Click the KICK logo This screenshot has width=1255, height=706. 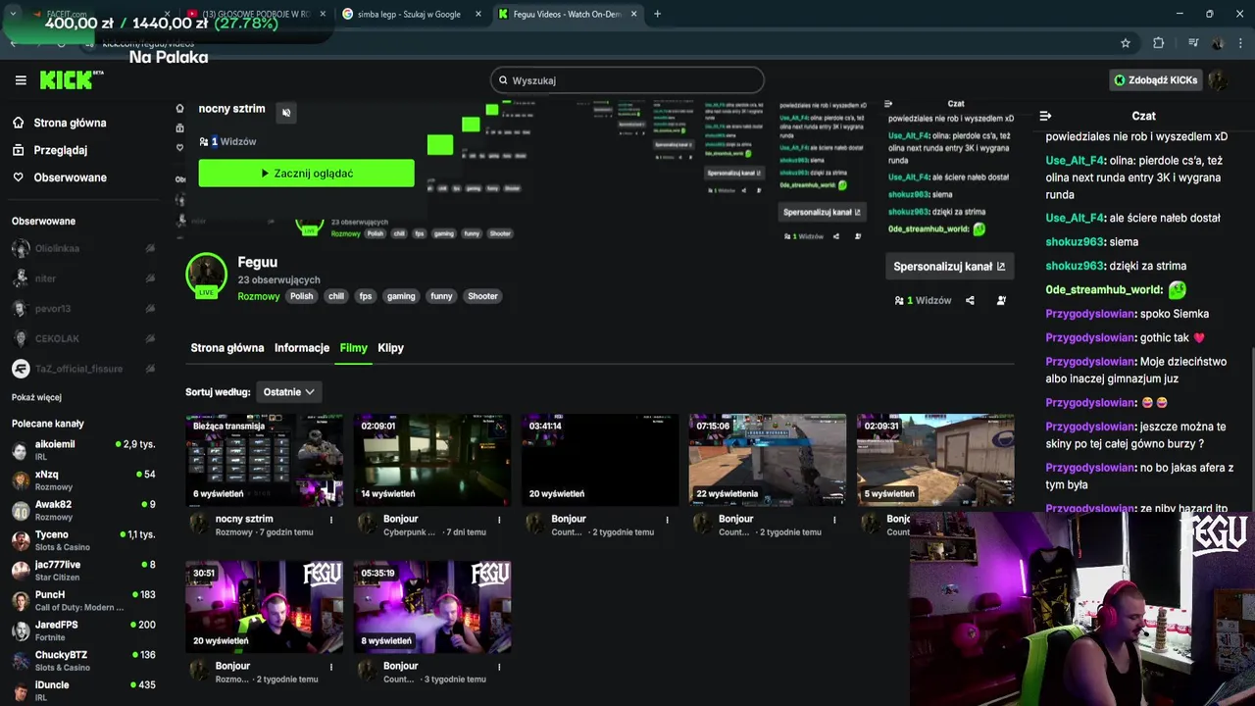coord(72,80)
